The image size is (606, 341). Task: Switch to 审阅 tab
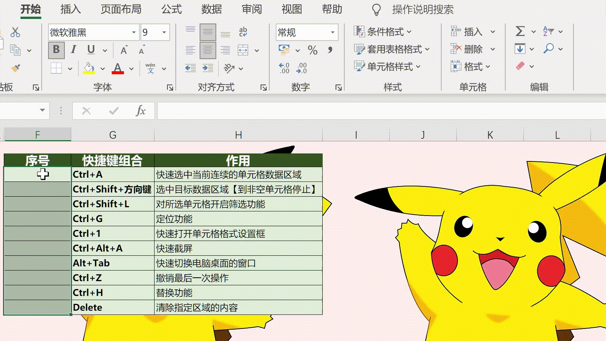tap(252, 9)
